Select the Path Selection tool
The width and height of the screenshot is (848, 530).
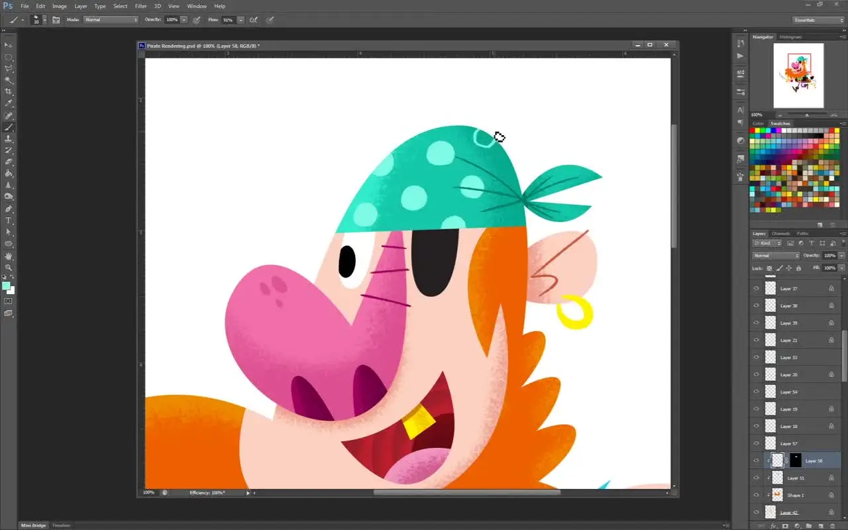(9, 232)
